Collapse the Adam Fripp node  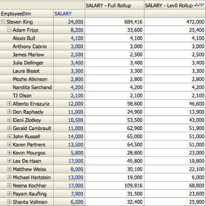[x=9, y=30]
